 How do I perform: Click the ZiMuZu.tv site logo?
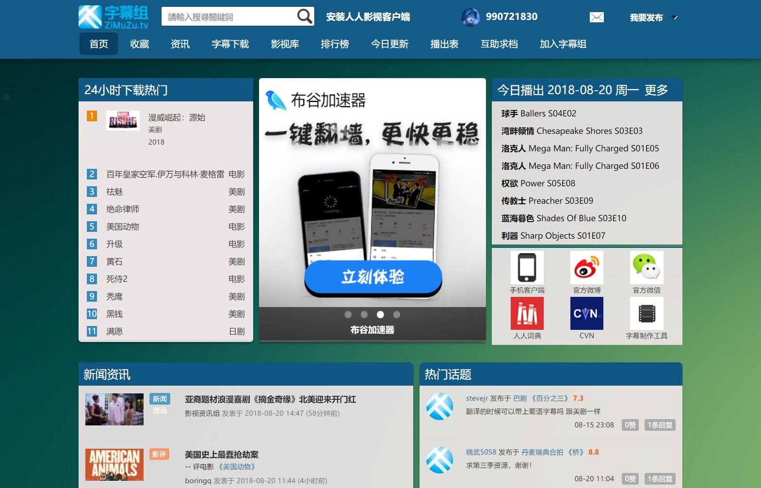coord(113,17)
